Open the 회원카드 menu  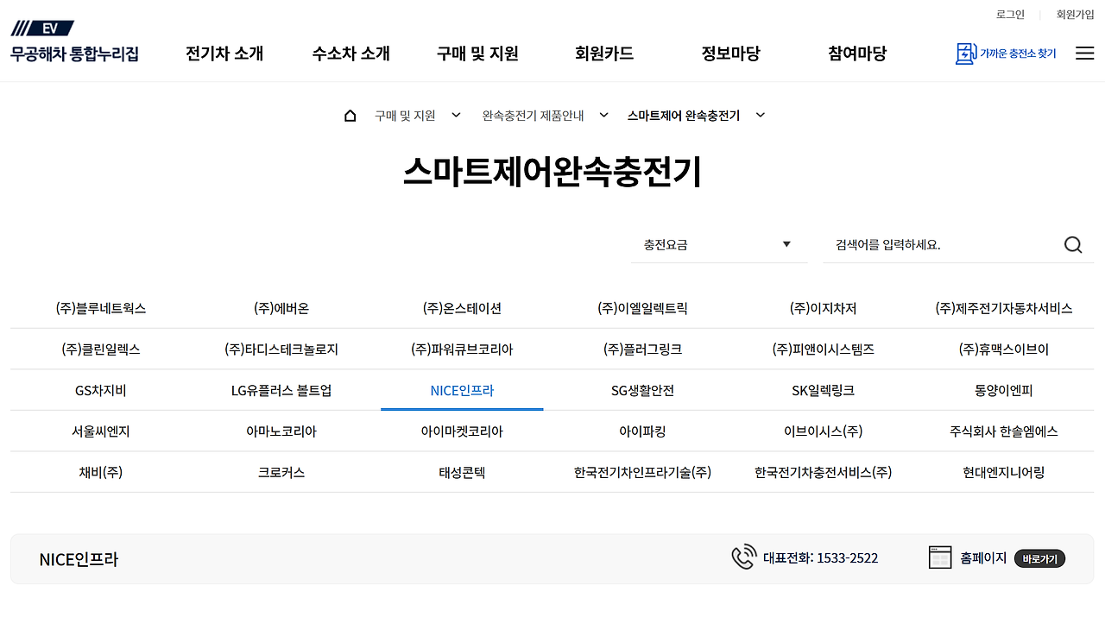[604, 54]
